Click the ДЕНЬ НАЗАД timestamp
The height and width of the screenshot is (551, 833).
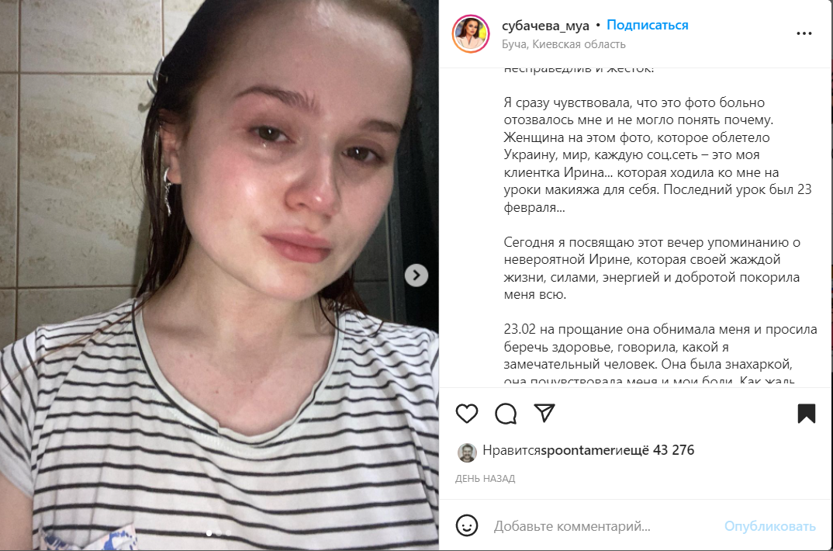[x=485, y=479]
